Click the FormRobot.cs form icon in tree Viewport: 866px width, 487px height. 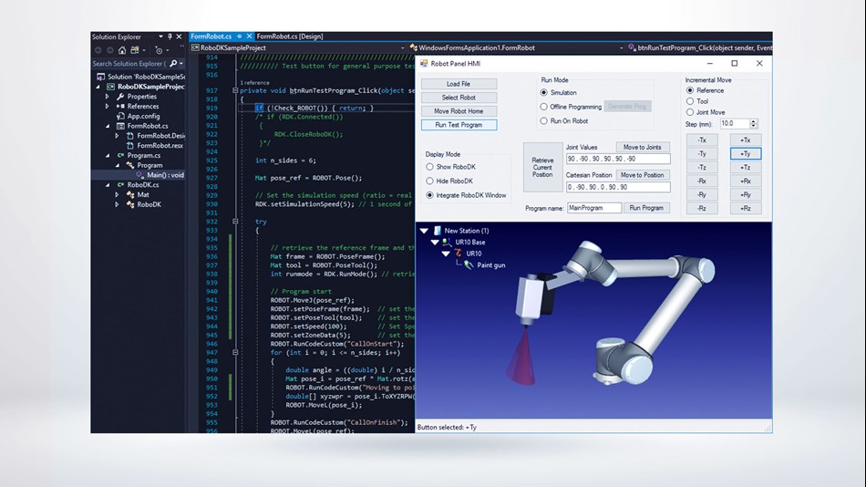click(x=120, y=126)
